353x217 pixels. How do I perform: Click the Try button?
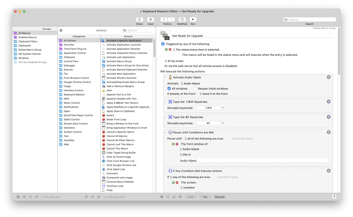(205, 197)
